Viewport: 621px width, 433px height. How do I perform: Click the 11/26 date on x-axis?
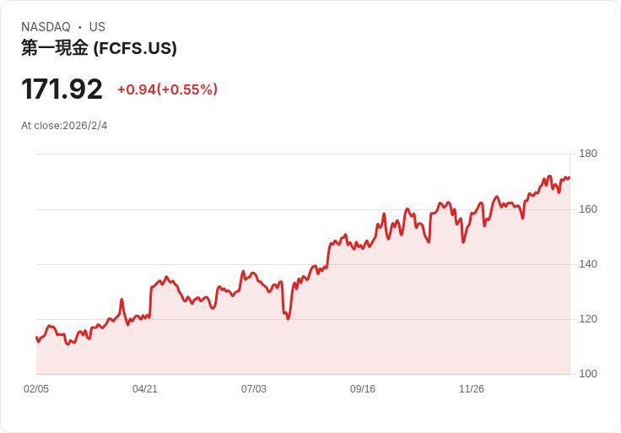click(x=472, y=389)
